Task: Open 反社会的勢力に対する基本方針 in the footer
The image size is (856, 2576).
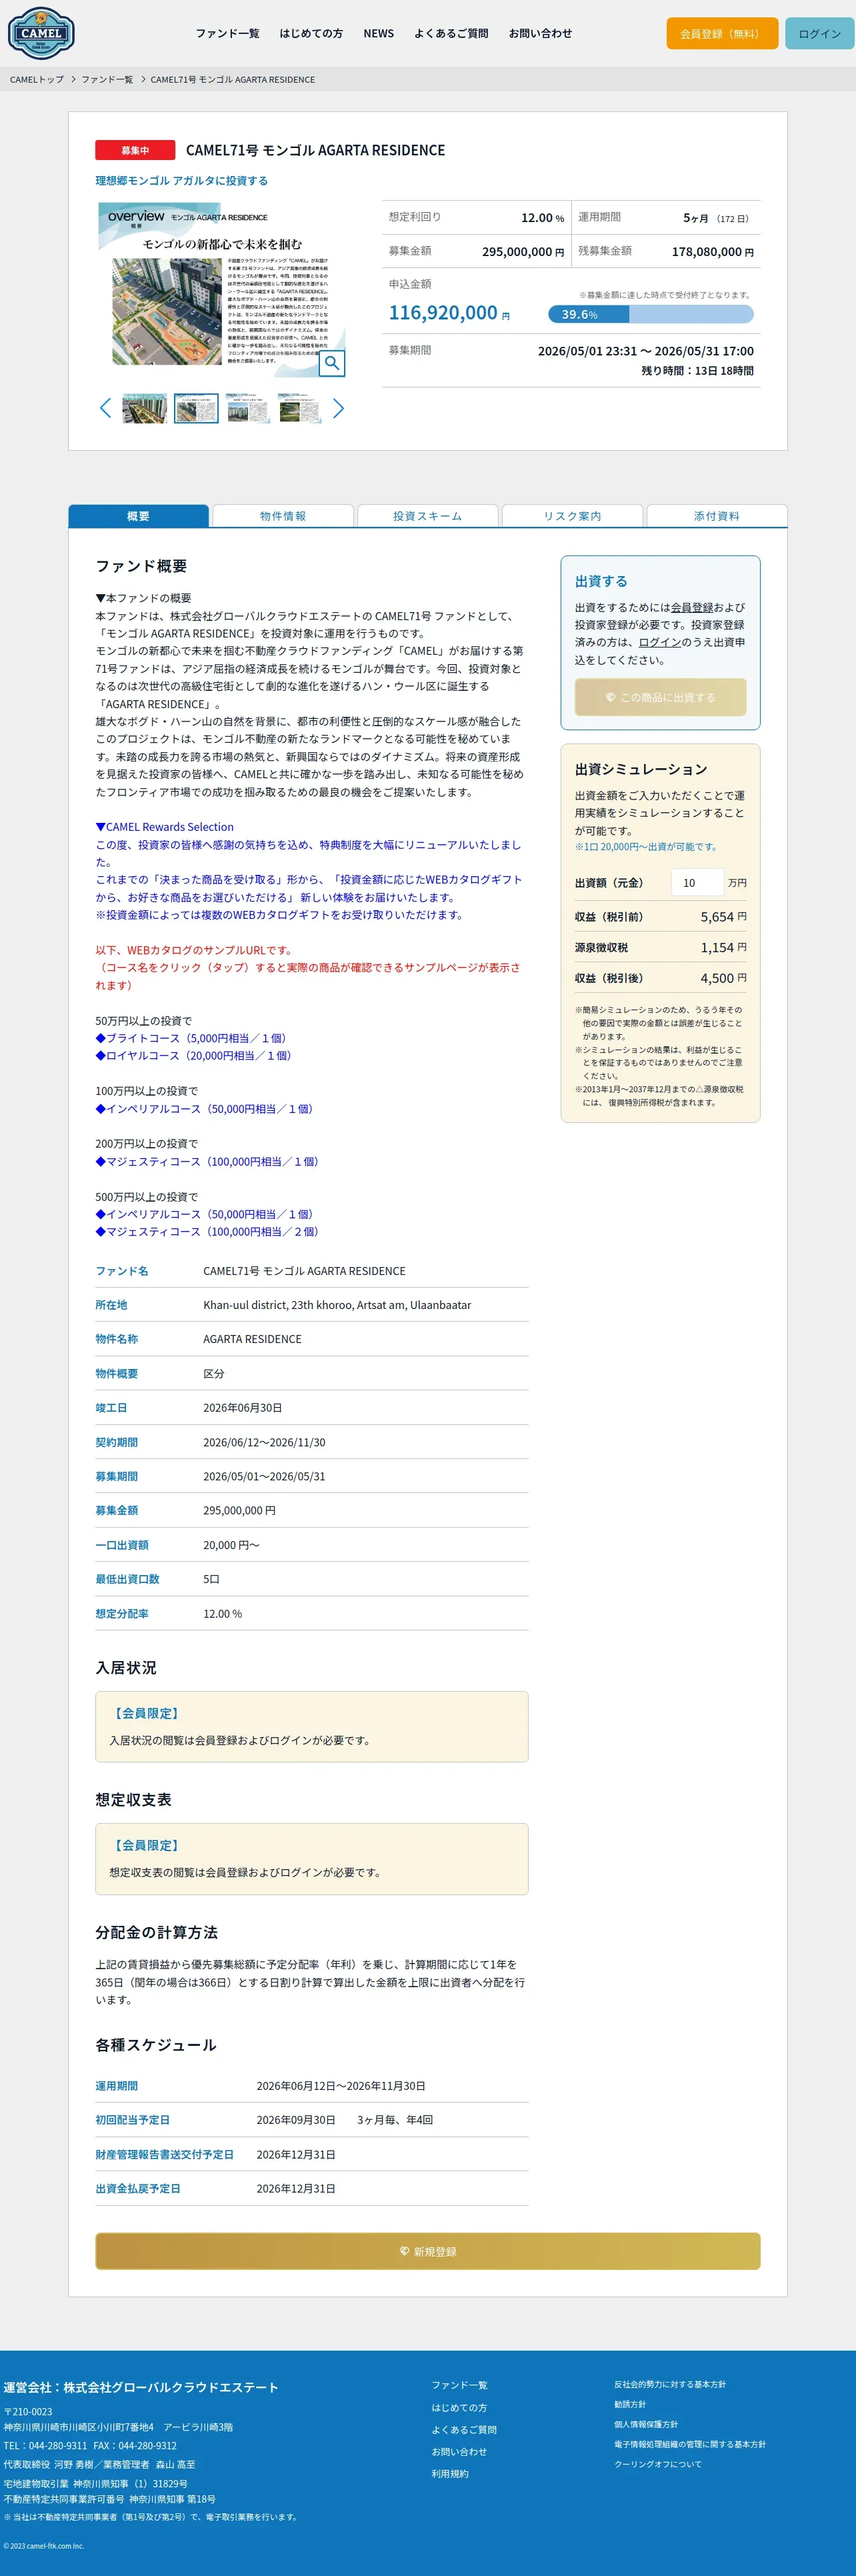Action: click(670, 2384)
